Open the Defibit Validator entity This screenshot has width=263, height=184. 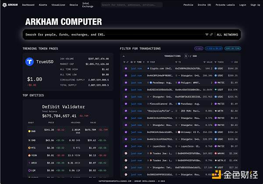pyautogui.click(x=64, y=107)
